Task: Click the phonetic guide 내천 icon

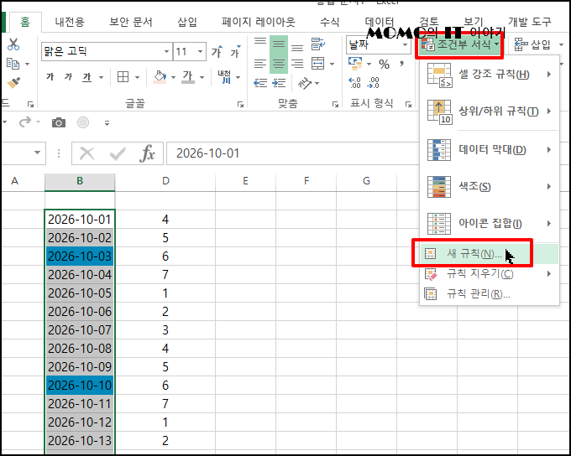Action: pos(224,77)
